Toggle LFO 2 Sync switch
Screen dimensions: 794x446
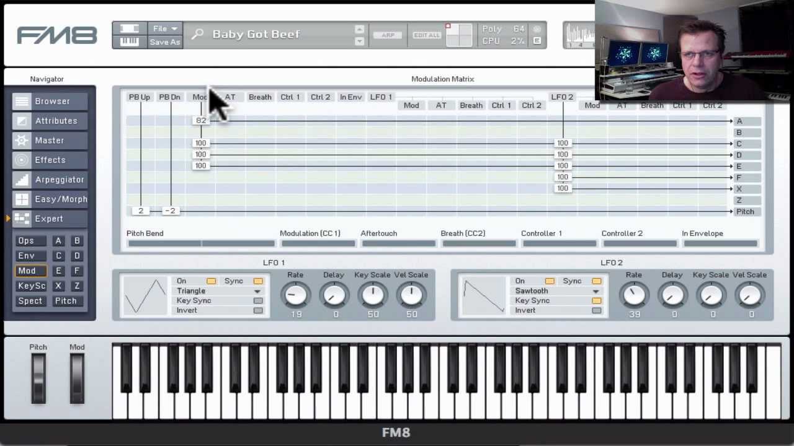[597, 281]
